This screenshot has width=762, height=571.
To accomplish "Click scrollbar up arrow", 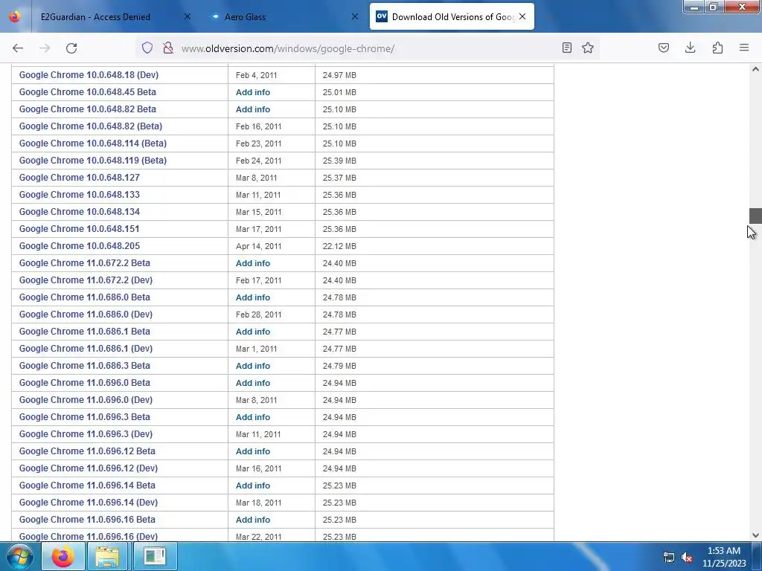I will pos(755,69).
